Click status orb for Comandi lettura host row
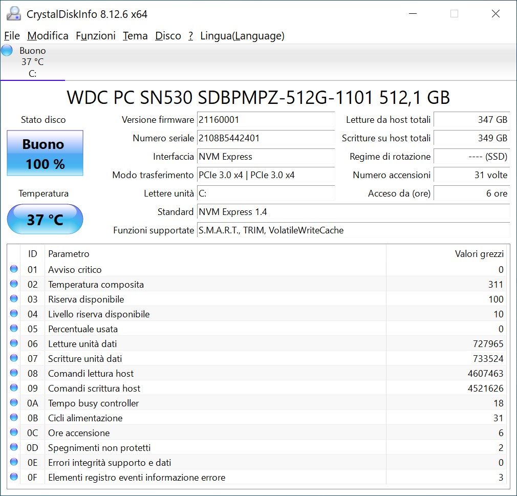The height and width of the screenshot is (496, 517). pyautogui.click(x=14, y=373)
